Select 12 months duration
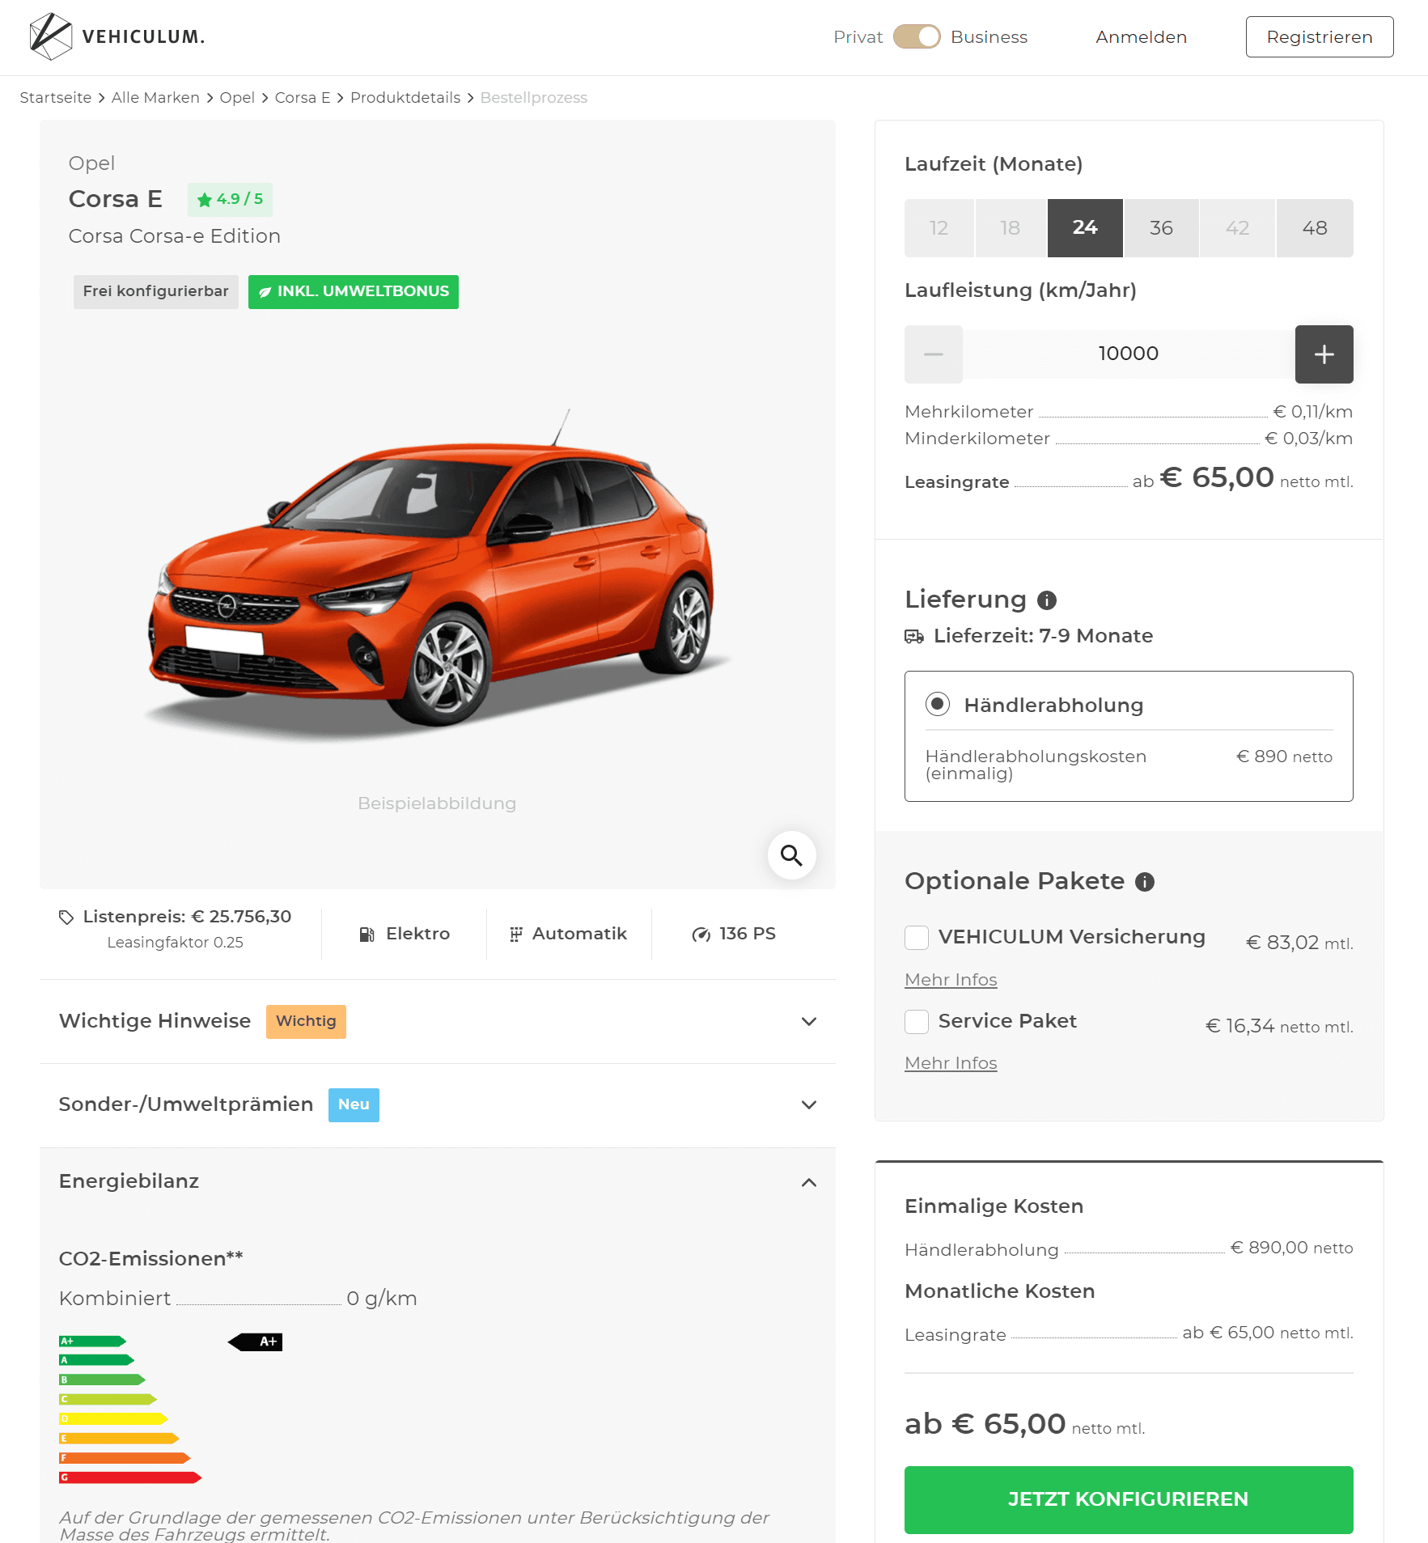This screenshot has width=1428, height=1543. [939, 228]
